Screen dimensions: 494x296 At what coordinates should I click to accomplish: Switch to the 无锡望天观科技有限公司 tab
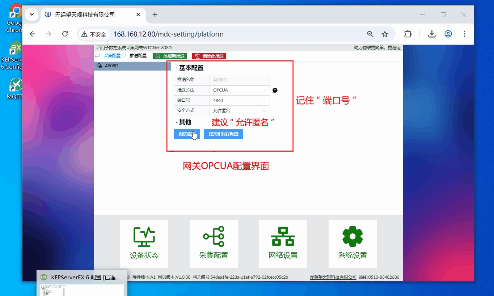point(85,14)
